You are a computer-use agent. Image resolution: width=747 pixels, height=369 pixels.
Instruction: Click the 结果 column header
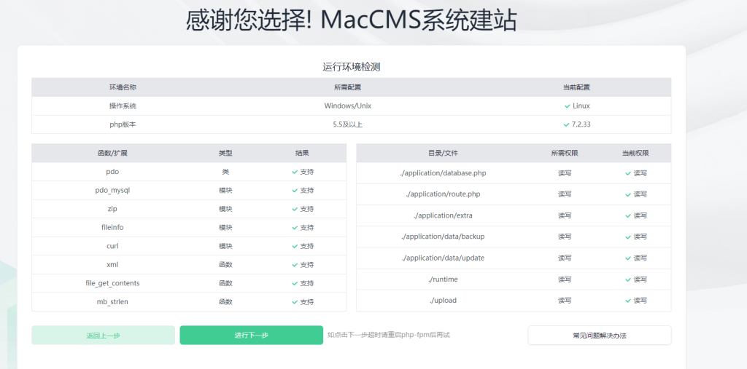click(302, 153)
